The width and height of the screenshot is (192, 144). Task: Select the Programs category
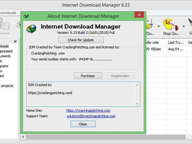pyautogui.click(x=4, y=66)
